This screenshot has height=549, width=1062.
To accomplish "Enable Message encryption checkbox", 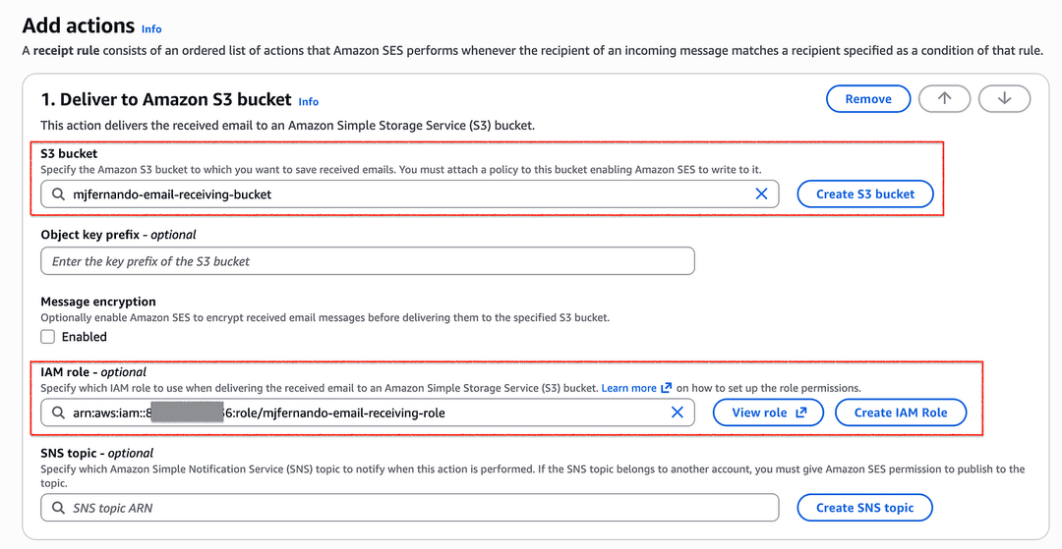I will click(47, 337).
